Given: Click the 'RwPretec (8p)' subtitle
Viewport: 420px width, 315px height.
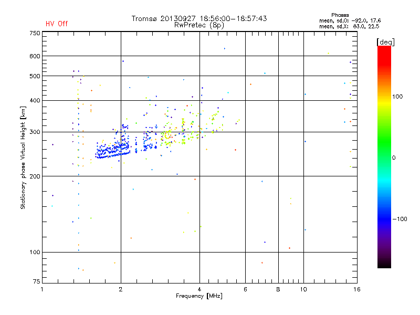Looking at the screenshot, I should click(x=199, y=25).
